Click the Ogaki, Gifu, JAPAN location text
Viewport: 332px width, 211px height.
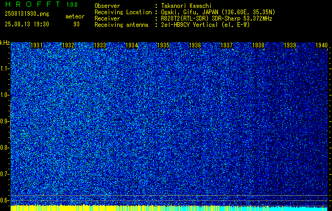click(x=218, y=12)
